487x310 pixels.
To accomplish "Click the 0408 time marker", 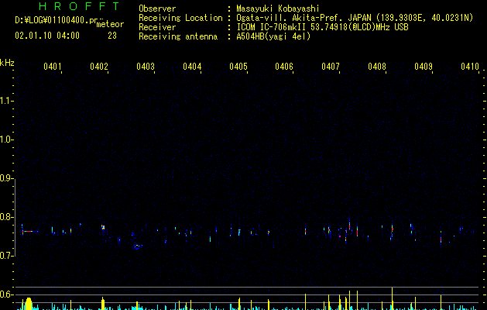I will point(377,66).
